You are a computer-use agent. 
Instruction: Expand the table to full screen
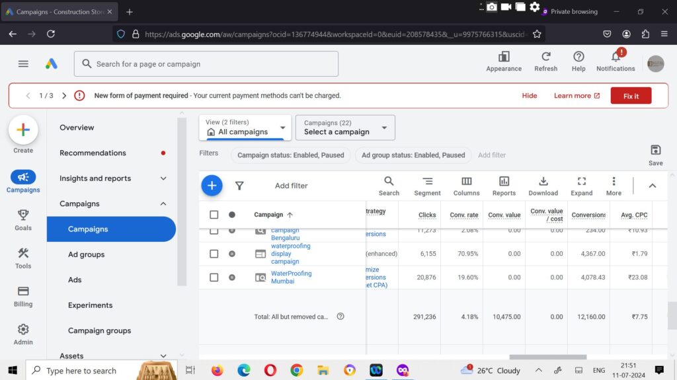pyautogui.click(x=582, y=186)
